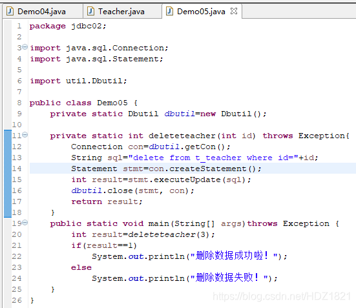Screen dimensions: 356x308
Task: Click line number 8 in the gutter
Action: [x=19, y=103]
